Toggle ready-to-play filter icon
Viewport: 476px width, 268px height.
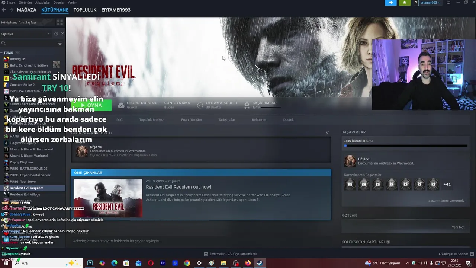(62, 34)
